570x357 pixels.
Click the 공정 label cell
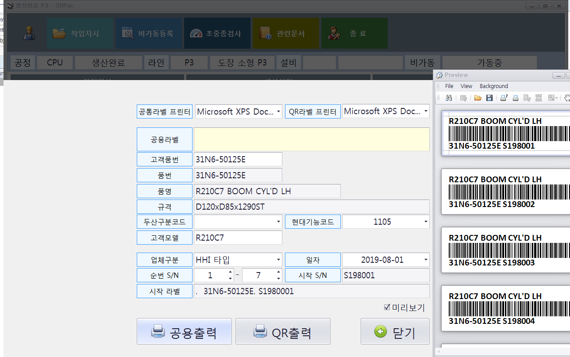pos(22,63)
